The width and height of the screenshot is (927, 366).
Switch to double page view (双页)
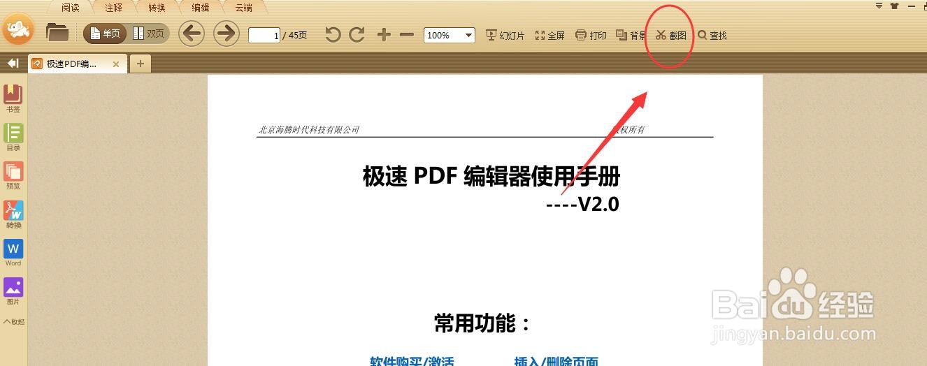click(x=148, y=34)
